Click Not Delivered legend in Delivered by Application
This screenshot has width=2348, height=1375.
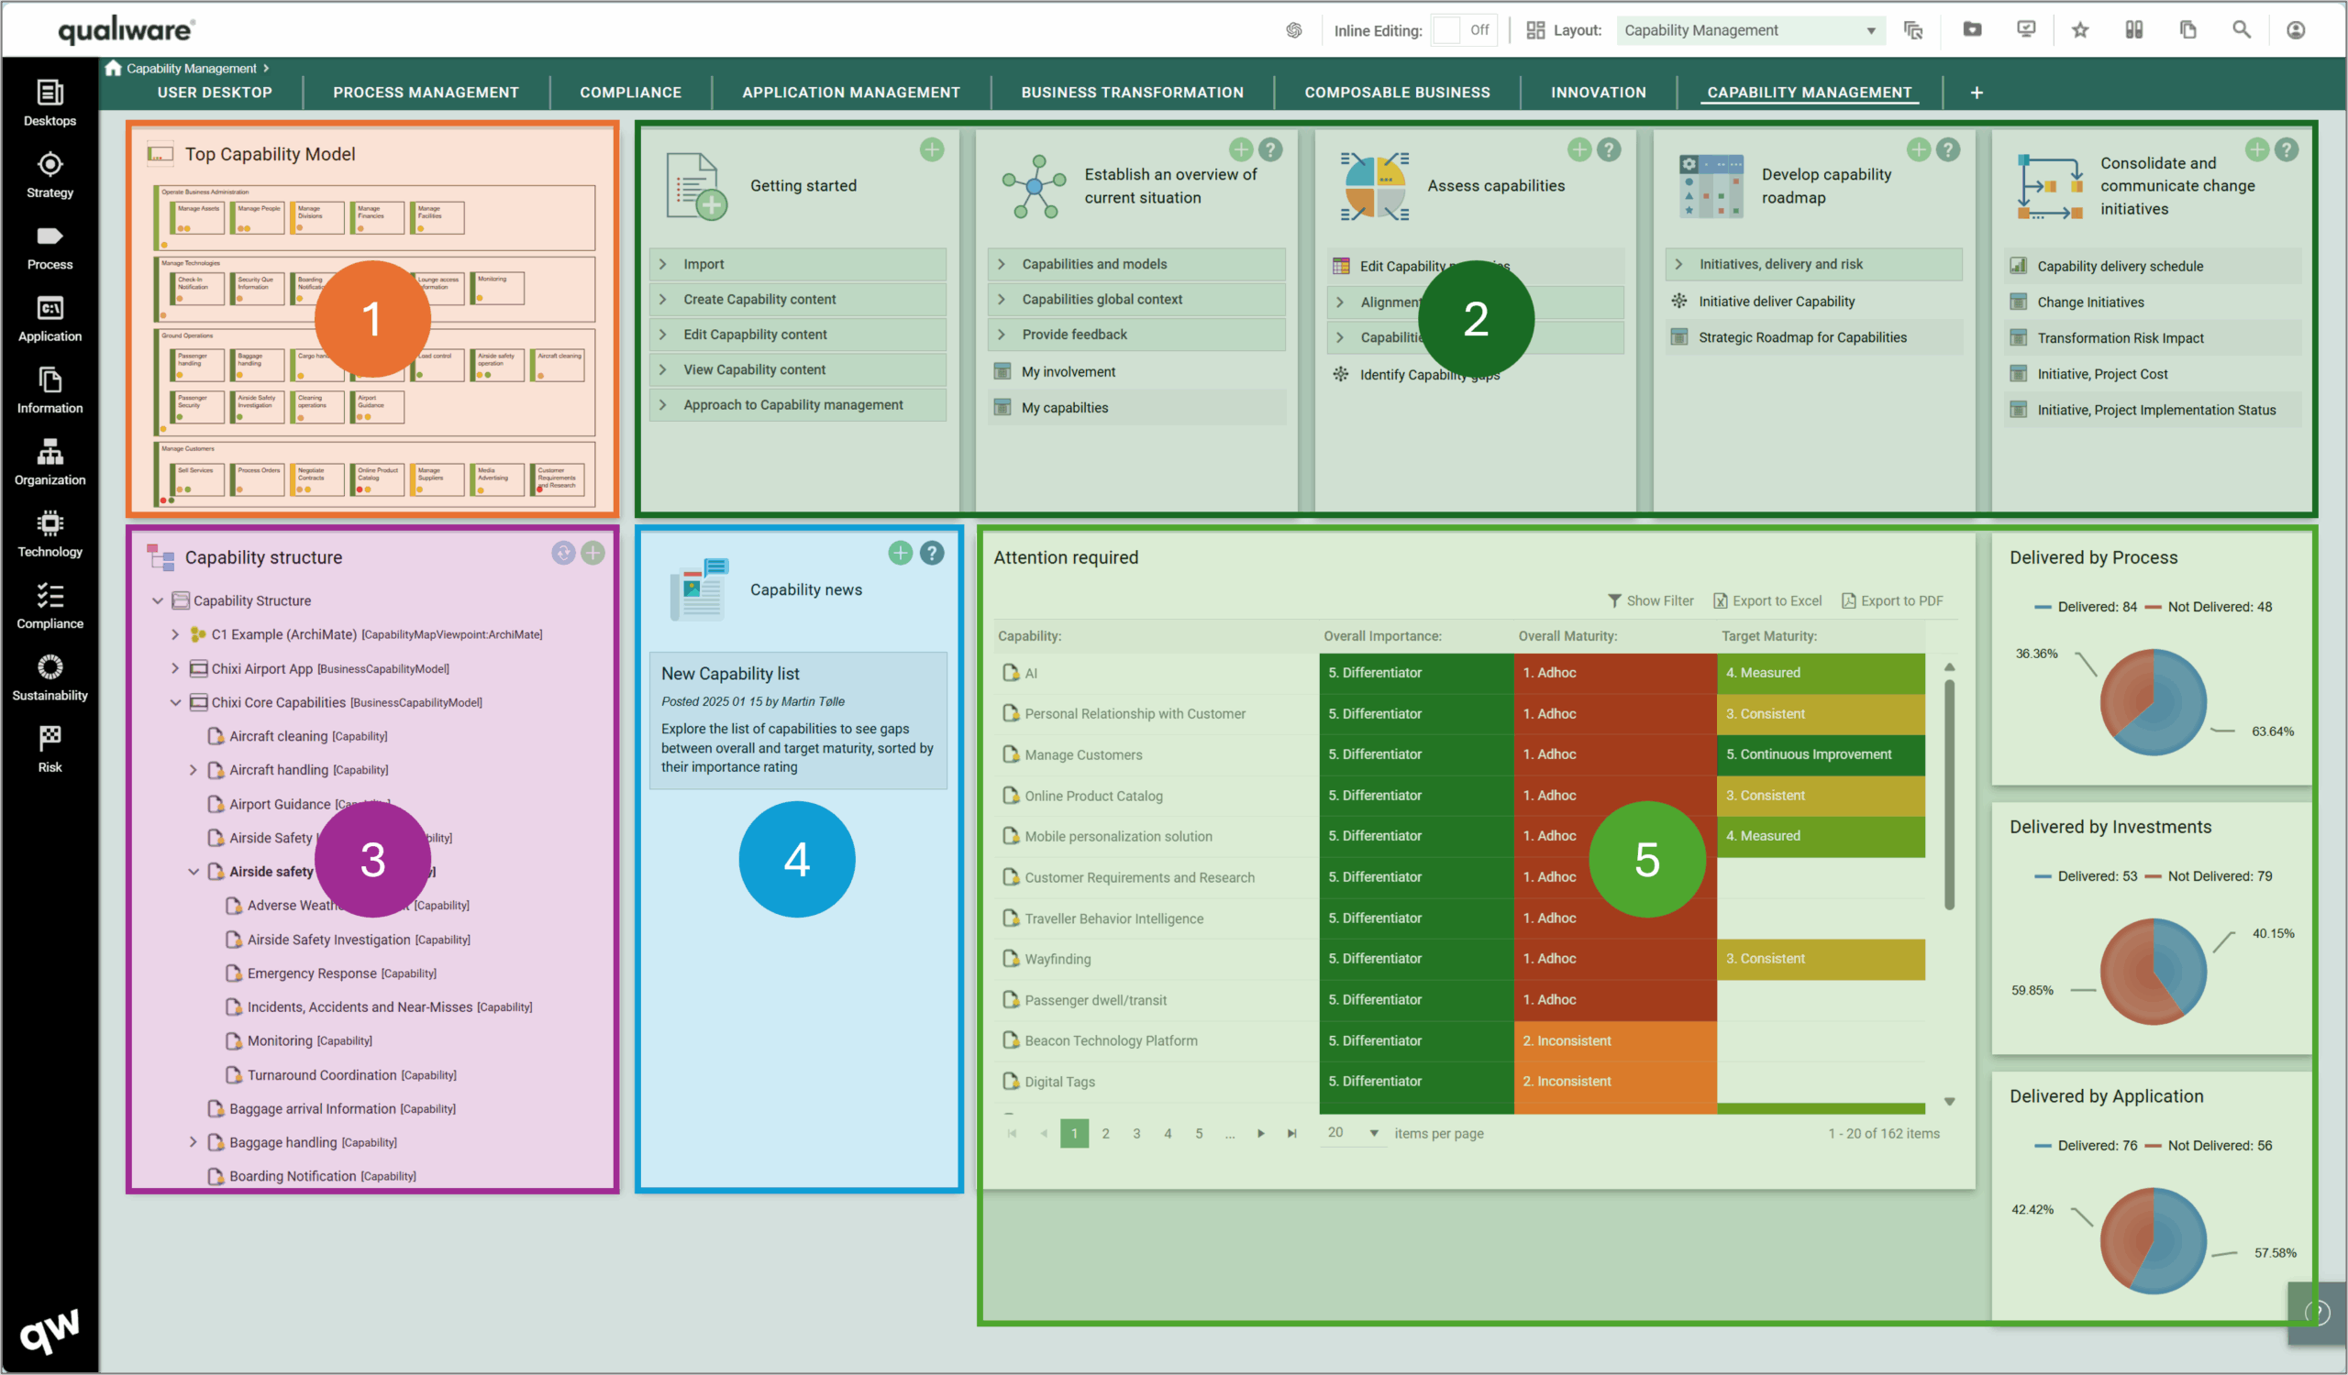[2208, 1145]
